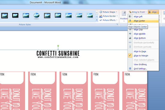Open the Picture Border dropdown
This screenshot has width=165, height=110.
108,16
